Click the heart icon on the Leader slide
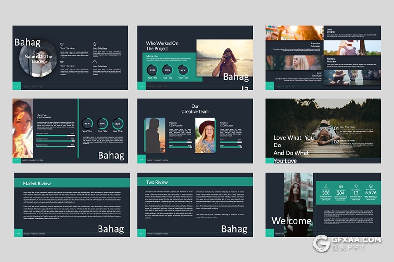The width and height of the screenshot is (394, 262). (62, 44)
